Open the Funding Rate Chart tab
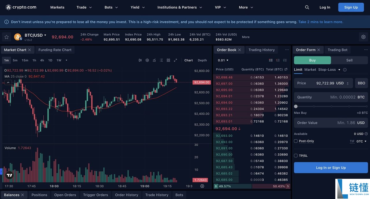The width and height of the screenshot is (370, 199). point(55,50)
